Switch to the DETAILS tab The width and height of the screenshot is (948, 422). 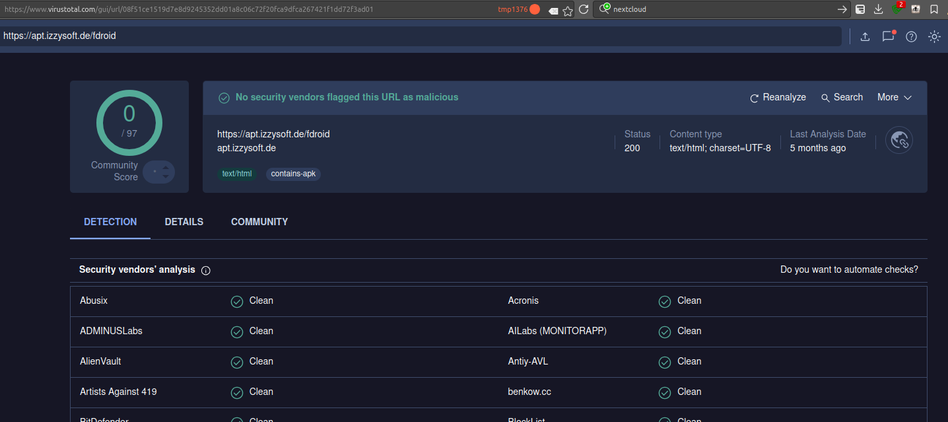(184, 222)
